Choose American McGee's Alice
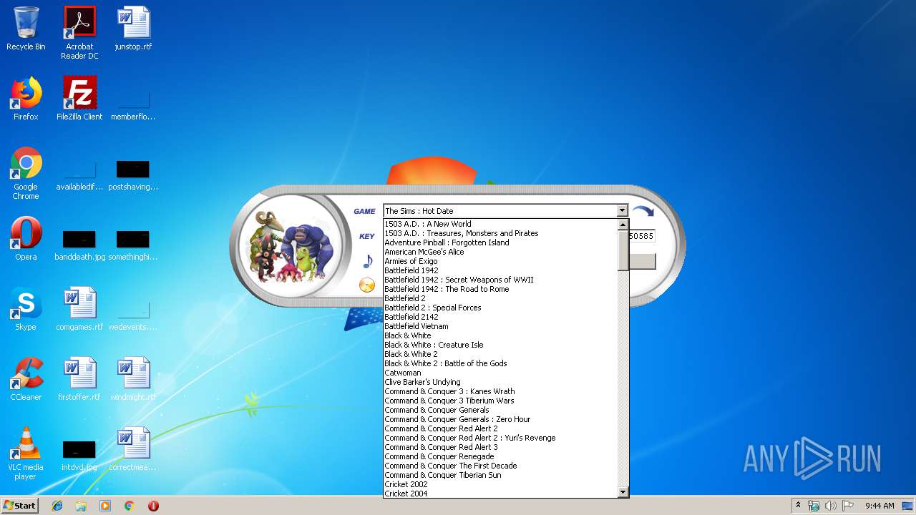 pyautogui.click(x=500, y=252)
